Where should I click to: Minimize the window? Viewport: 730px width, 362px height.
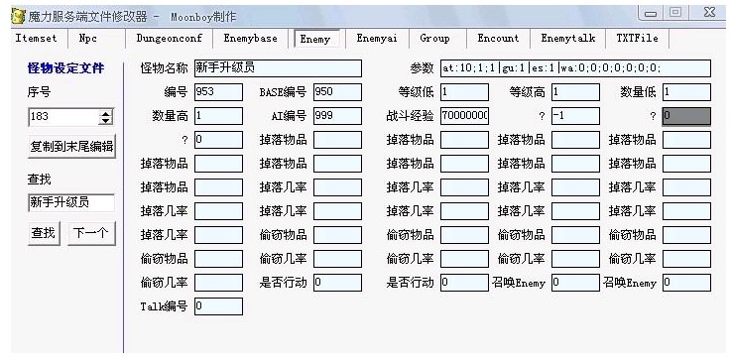tap(652, 13)
